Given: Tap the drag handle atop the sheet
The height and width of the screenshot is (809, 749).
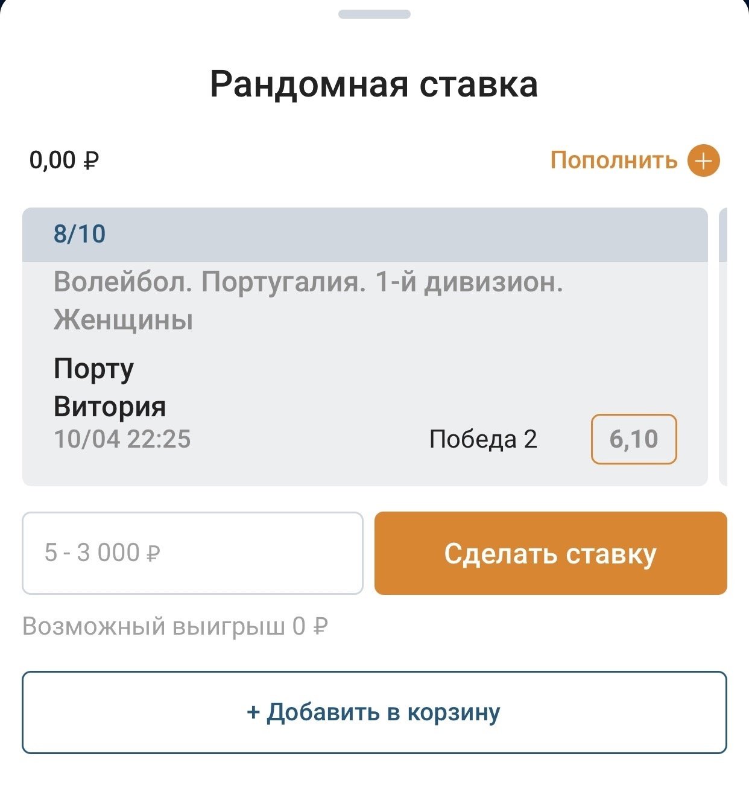Looking at the screenshot, I should [x=374, y=14].
